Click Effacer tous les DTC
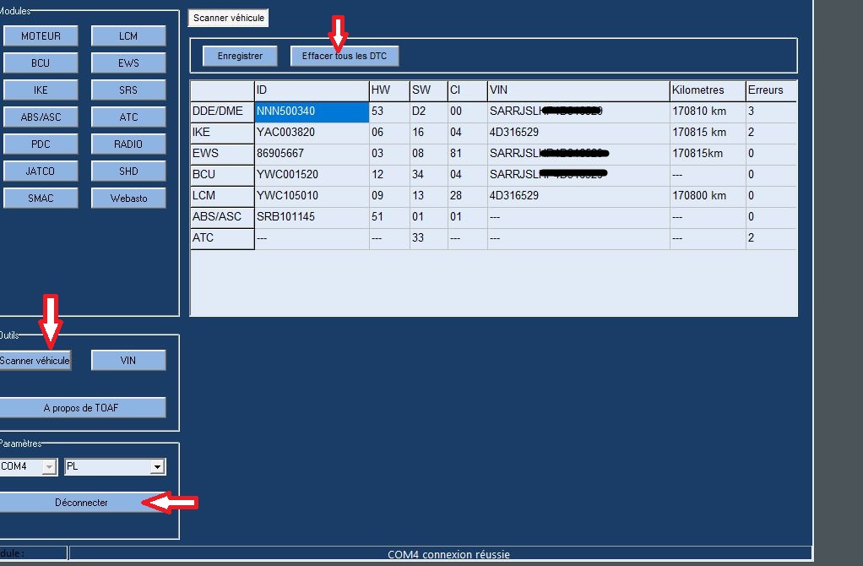863x566 pixels. coord(344,57)
